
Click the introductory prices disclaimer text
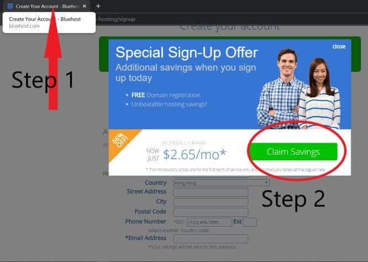(x=235, y=170)
